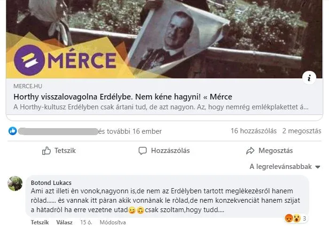Screen dimensions: 329x229
Task: Click the Hozzászólás button
Action: pyautogui.click(x=164, y=151)
